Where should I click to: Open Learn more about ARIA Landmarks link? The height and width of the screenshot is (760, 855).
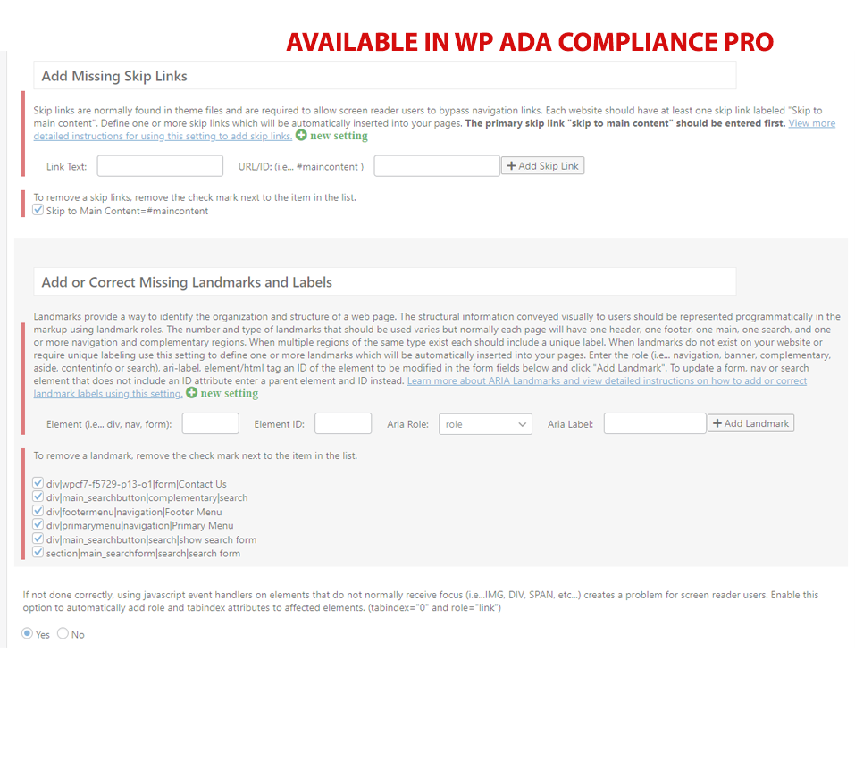click(420, 387)
